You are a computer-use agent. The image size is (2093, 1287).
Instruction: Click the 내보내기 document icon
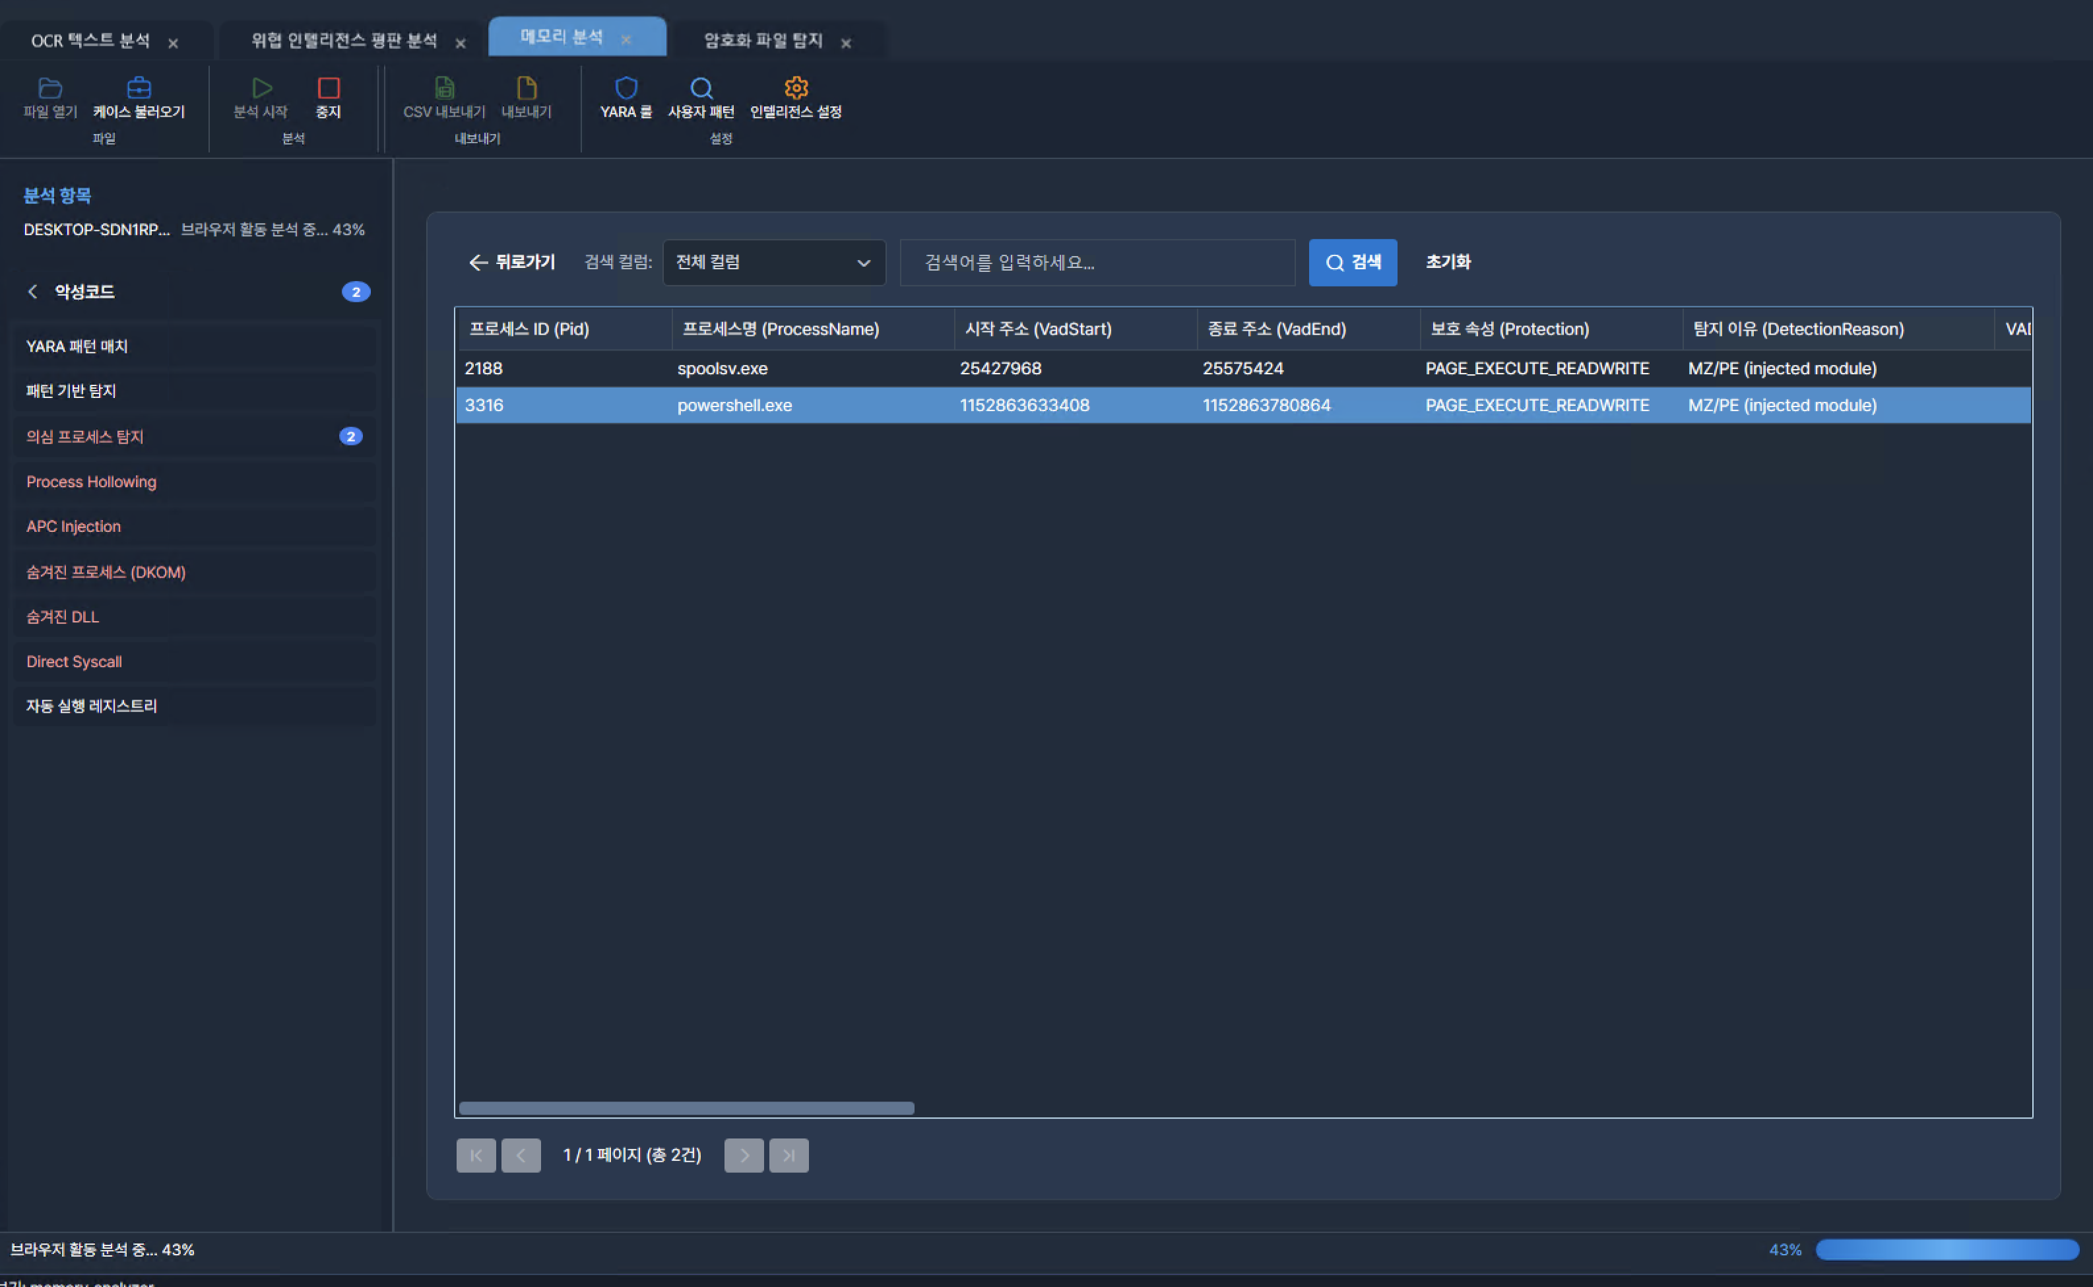point(527,88)
